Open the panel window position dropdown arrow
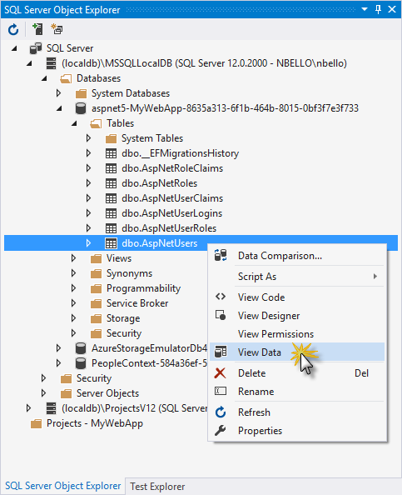The height and width of the screenshot is (495, 402). 365,9
